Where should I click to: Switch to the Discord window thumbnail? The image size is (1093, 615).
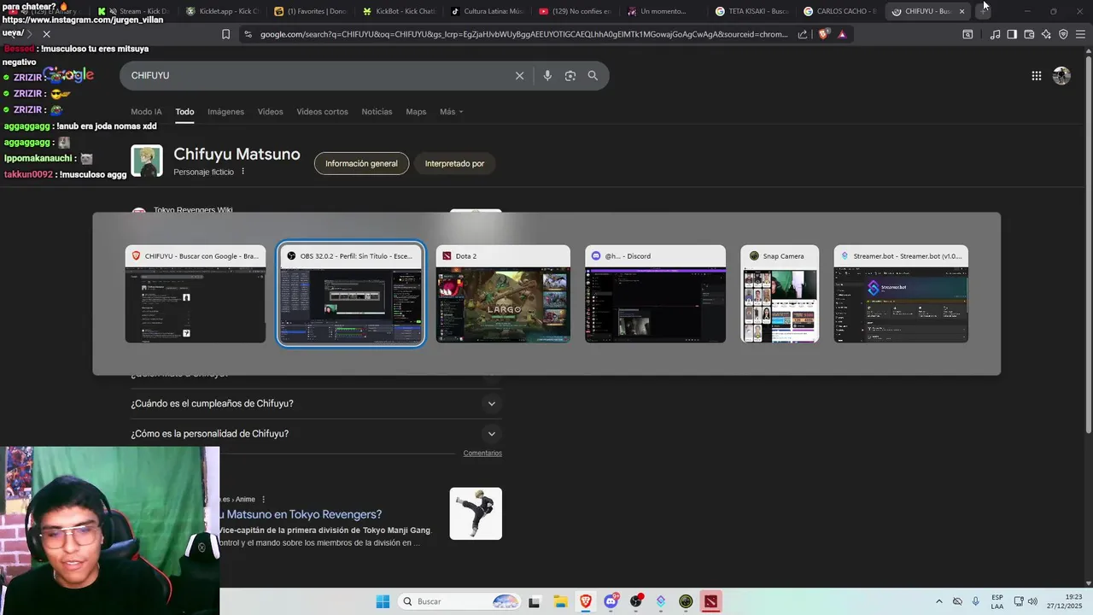coord(655,295)
